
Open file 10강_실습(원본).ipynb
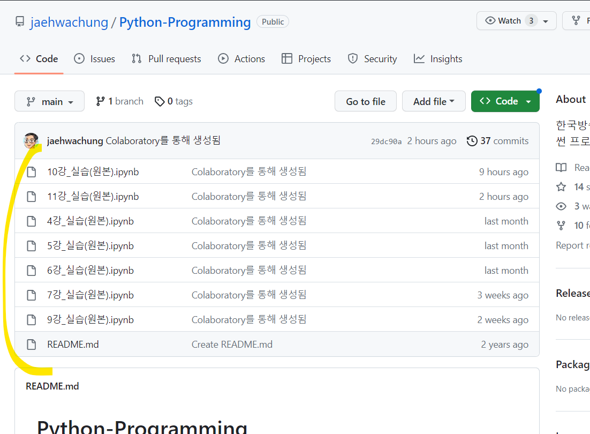(x=93, y=171)
